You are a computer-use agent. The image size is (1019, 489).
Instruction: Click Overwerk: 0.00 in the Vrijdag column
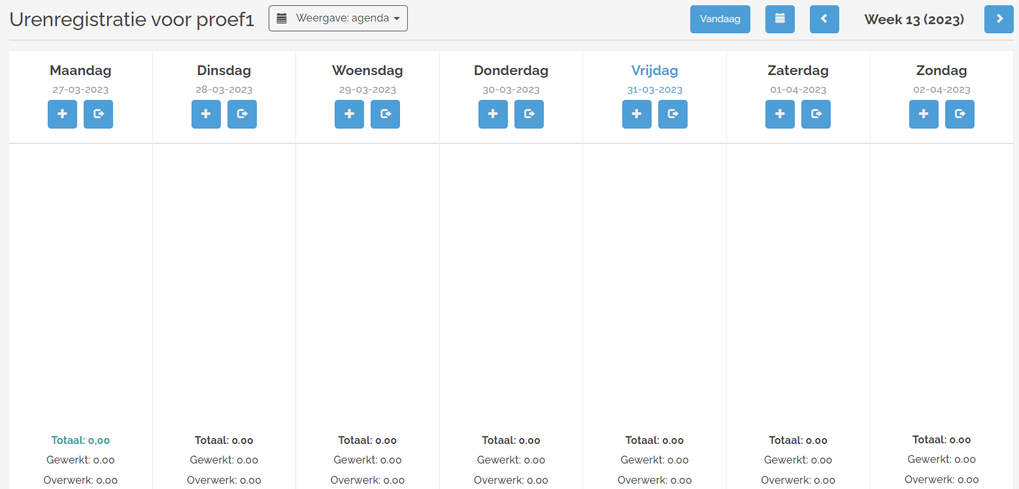pos(654,481)
